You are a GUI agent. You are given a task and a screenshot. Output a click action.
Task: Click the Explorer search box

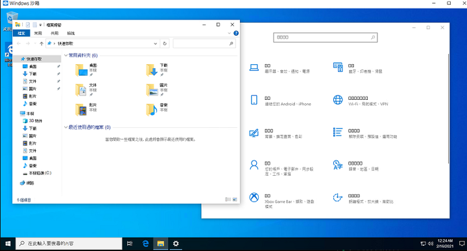[x=204, y=43]
